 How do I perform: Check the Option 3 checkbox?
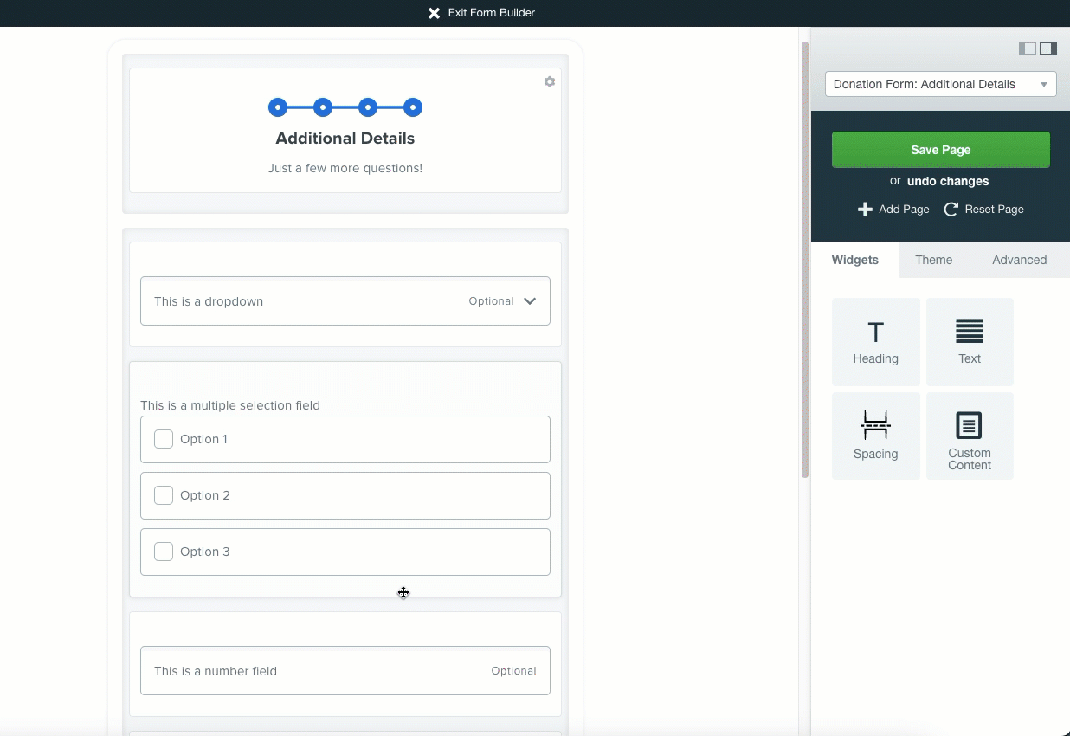164,552
